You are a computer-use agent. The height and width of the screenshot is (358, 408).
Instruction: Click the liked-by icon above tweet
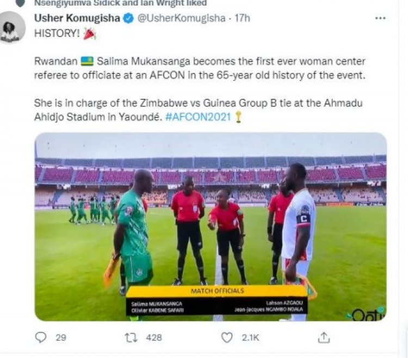click(20, 3)
